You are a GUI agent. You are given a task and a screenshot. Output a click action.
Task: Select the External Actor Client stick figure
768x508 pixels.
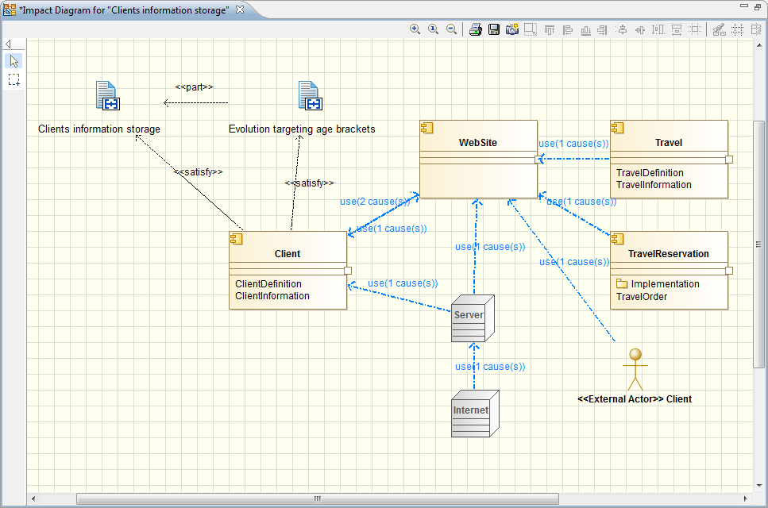(x=635, y=370)
